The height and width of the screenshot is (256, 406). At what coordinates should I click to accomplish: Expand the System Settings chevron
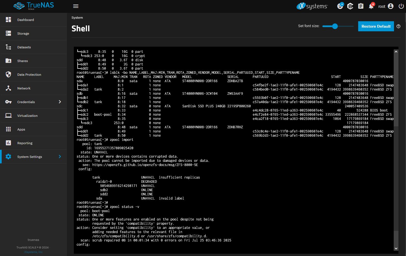coord(60,157)
